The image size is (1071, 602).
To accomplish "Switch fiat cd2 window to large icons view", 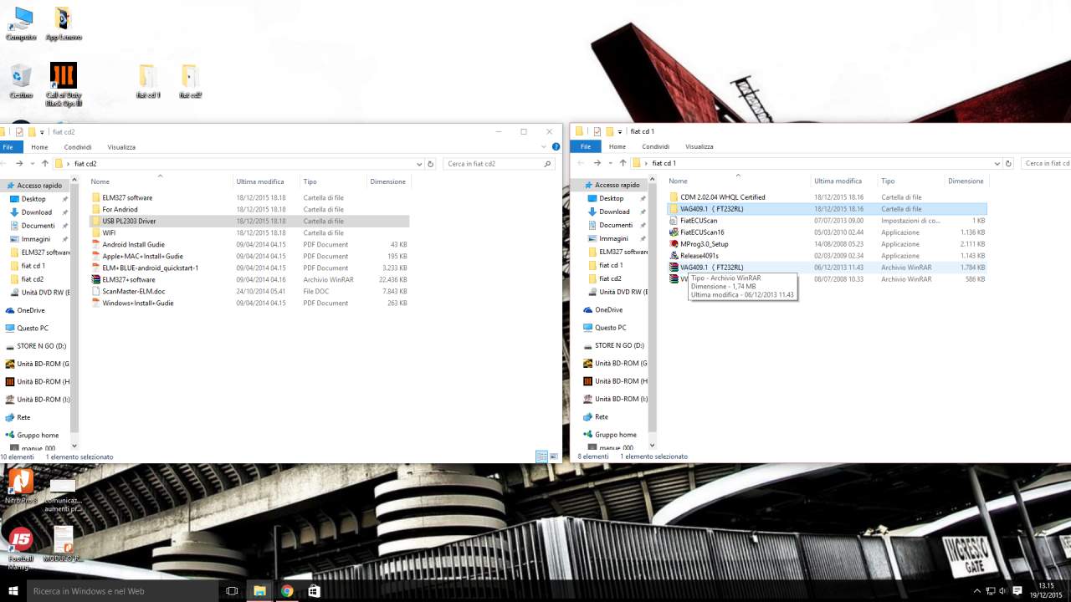I will pos(554,457).
